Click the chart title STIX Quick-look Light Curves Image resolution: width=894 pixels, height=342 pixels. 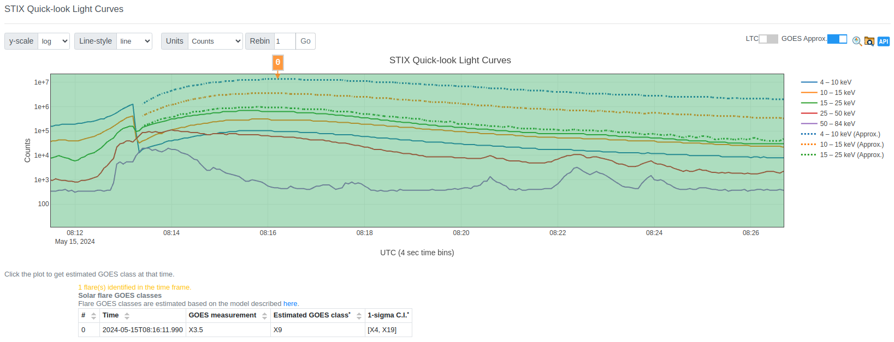450,61
